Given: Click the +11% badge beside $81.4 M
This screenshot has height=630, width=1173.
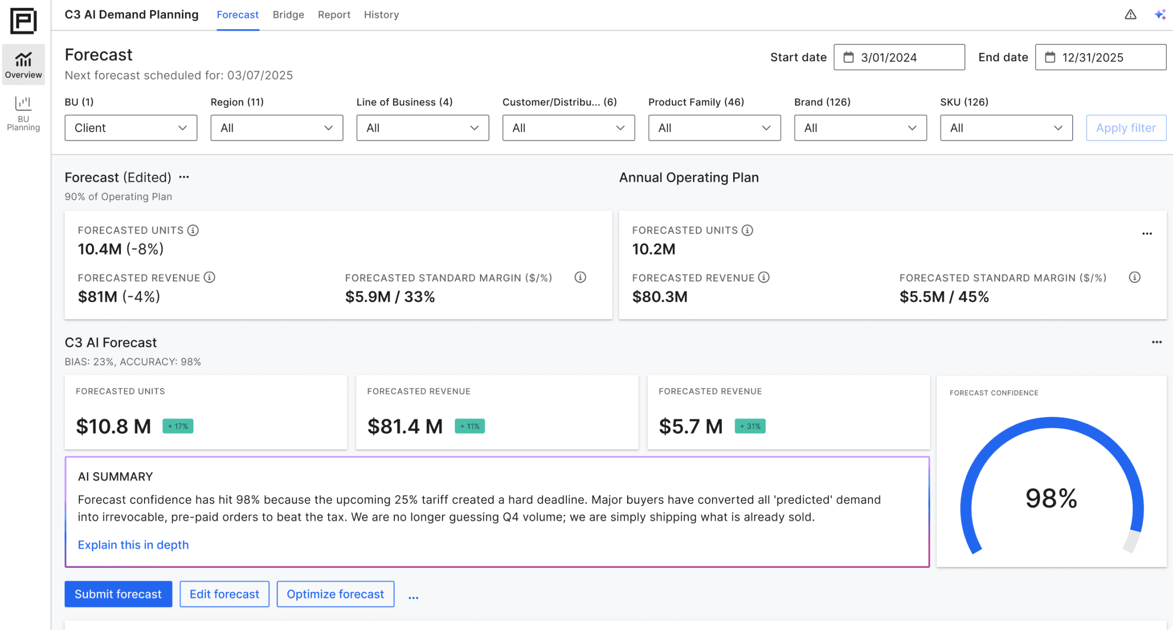Looking at the screenshot, I should coord(470,426).
